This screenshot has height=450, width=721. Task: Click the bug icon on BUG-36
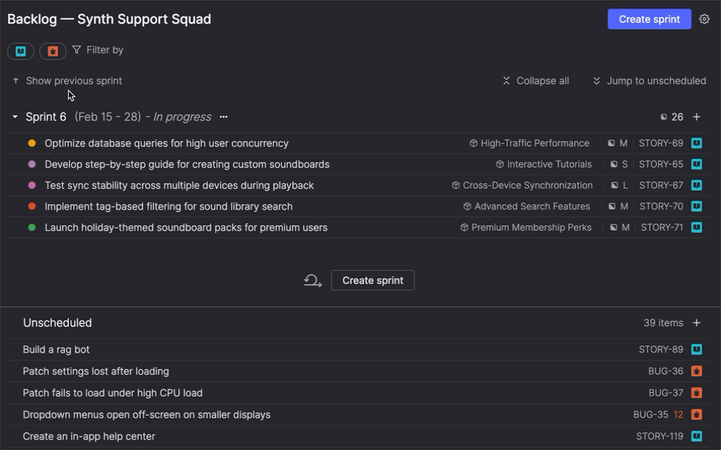click(x=697, y=371)
